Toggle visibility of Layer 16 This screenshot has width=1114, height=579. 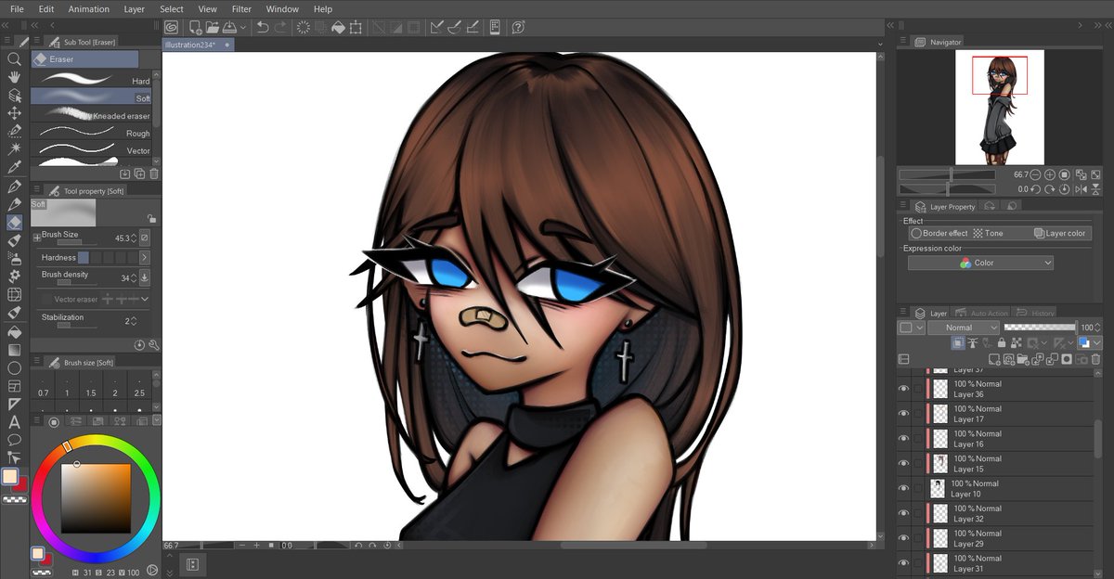coord(904,439)
